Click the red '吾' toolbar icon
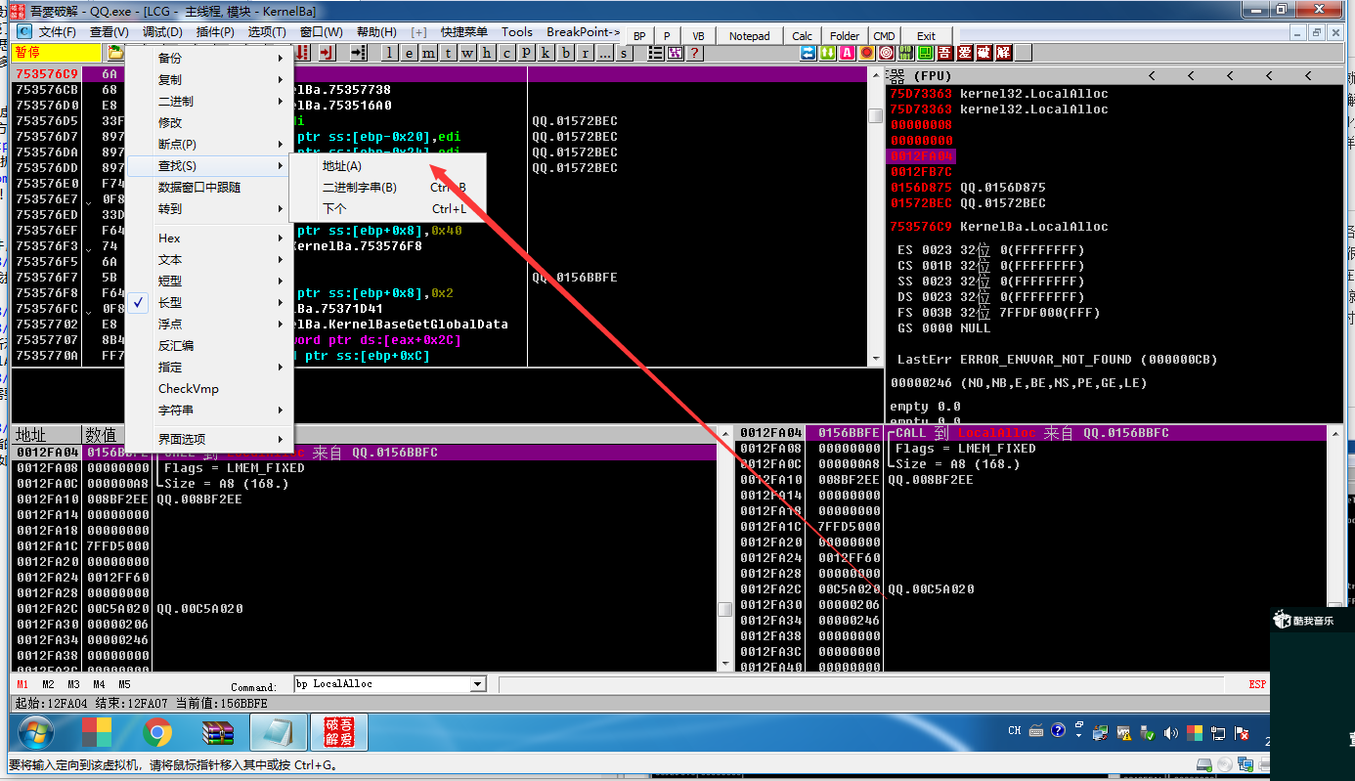The height and width of the screenshot is (781, 1355). (x=945, y=53)
